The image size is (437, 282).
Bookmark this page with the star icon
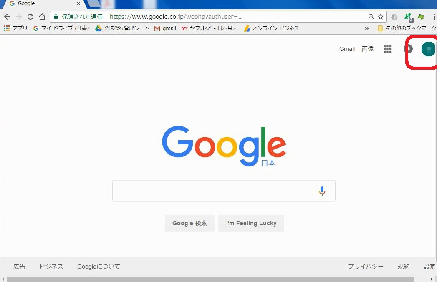tap(381, 17)
